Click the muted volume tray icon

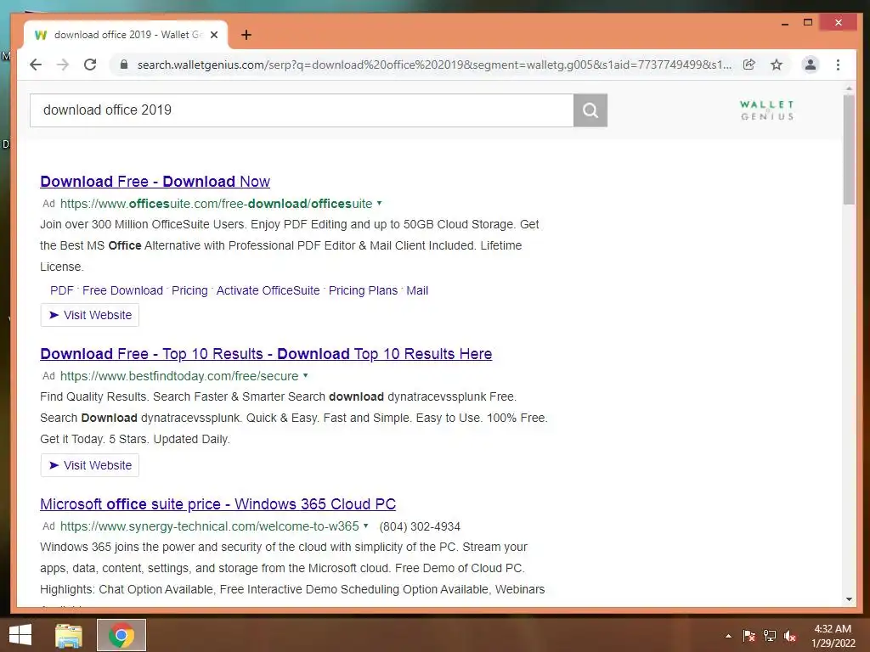click(x=790, y=636)
